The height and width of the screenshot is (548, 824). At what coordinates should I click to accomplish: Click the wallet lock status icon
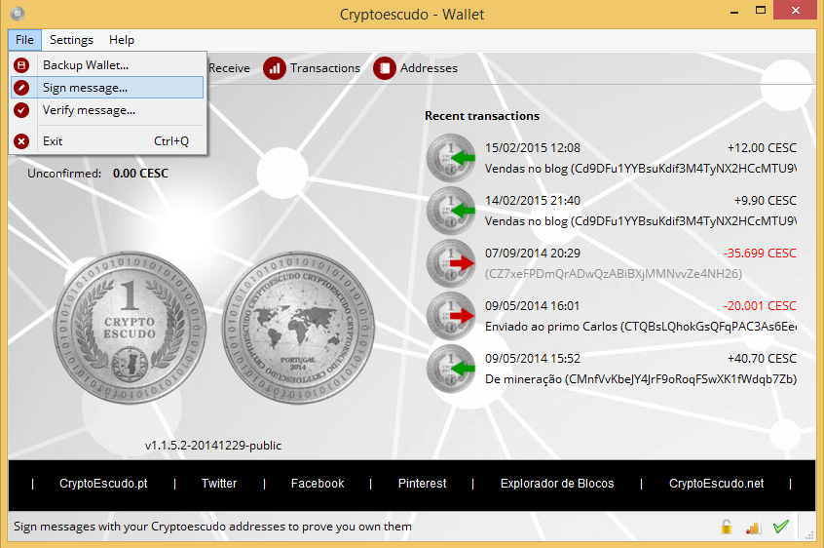[727, 527]
